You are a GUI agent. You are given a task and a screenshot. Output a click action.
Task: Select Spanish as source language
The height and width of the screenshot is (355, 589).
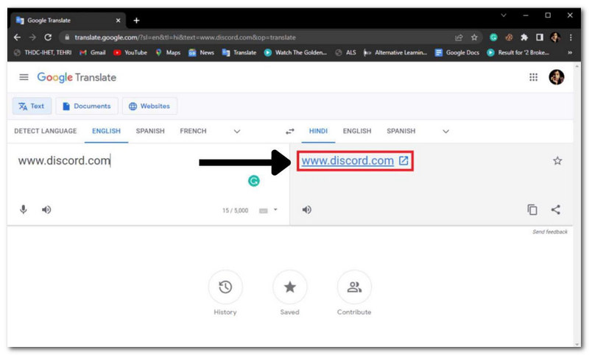(x=150, y=131)
